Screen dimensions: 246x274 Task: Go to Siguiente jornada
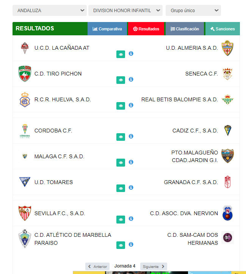(x=154, y=266)
